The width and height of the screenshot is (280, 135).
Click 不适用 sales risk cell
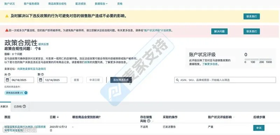[144, 127]
